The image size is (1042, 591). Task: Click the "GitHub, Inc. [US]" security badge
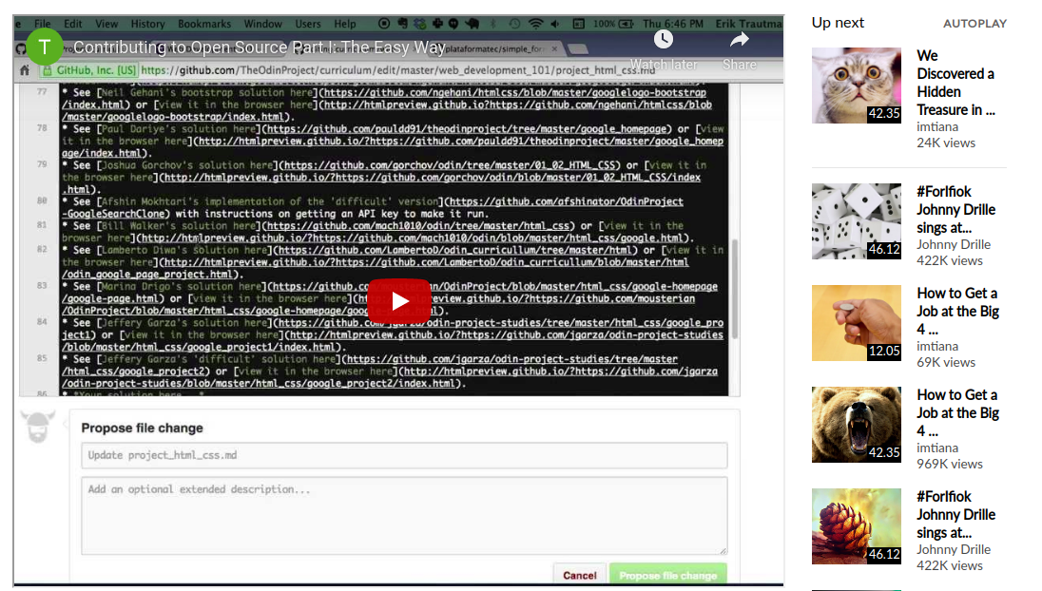pos(89,69)
